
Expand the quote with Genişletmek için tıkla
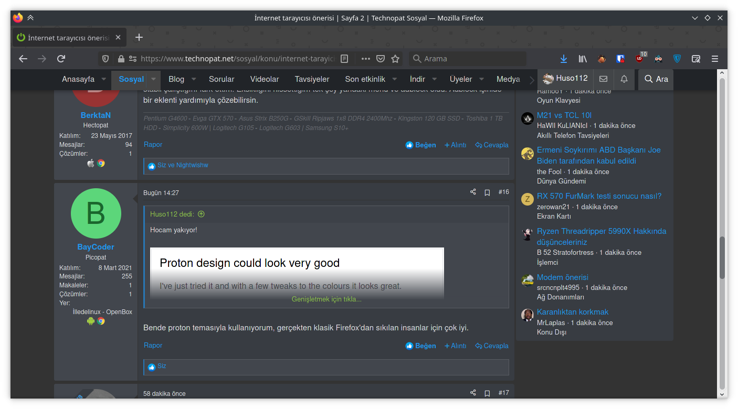pyautogui.click(x=326, y=299)
